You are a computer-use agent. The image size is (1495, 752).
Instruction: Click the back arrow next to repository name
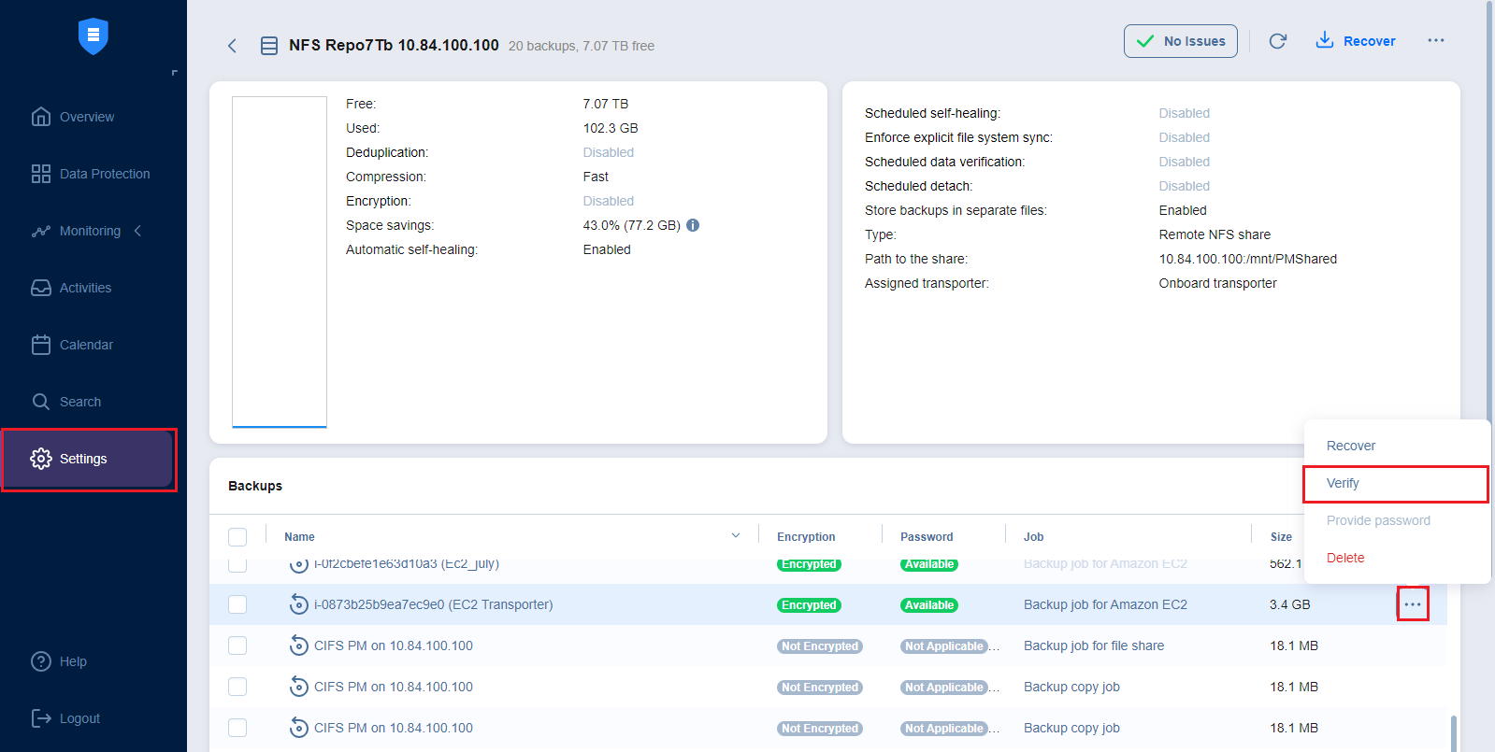(x=232, y=46)
